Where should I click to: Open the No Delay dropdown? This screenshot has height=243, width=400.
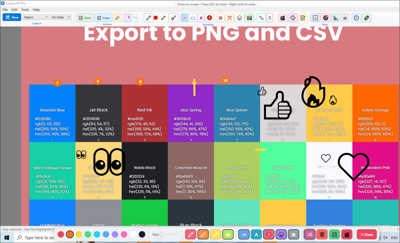coord(61,17)
